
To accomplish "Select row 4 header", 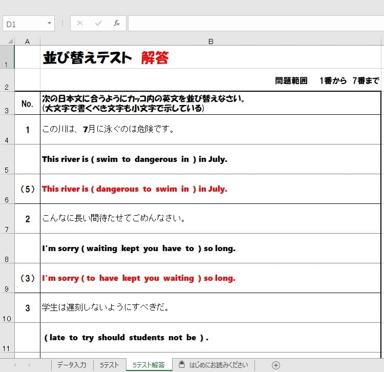I will (7, 130).
